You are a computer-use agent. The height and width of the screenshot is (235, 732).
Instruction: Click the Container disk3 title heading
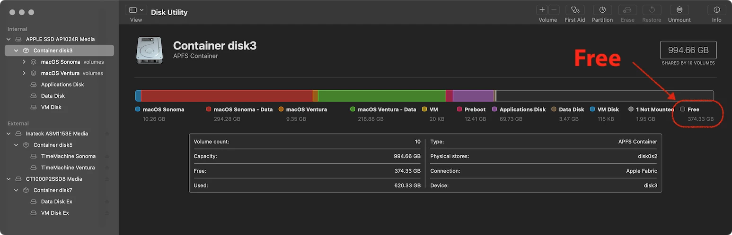[215, 46]
